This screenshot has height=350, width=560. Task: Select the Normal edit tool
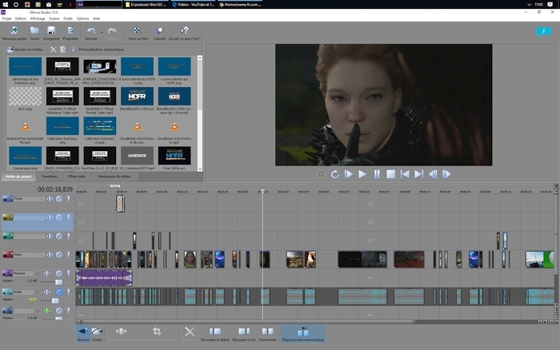(x=83, y=334)
